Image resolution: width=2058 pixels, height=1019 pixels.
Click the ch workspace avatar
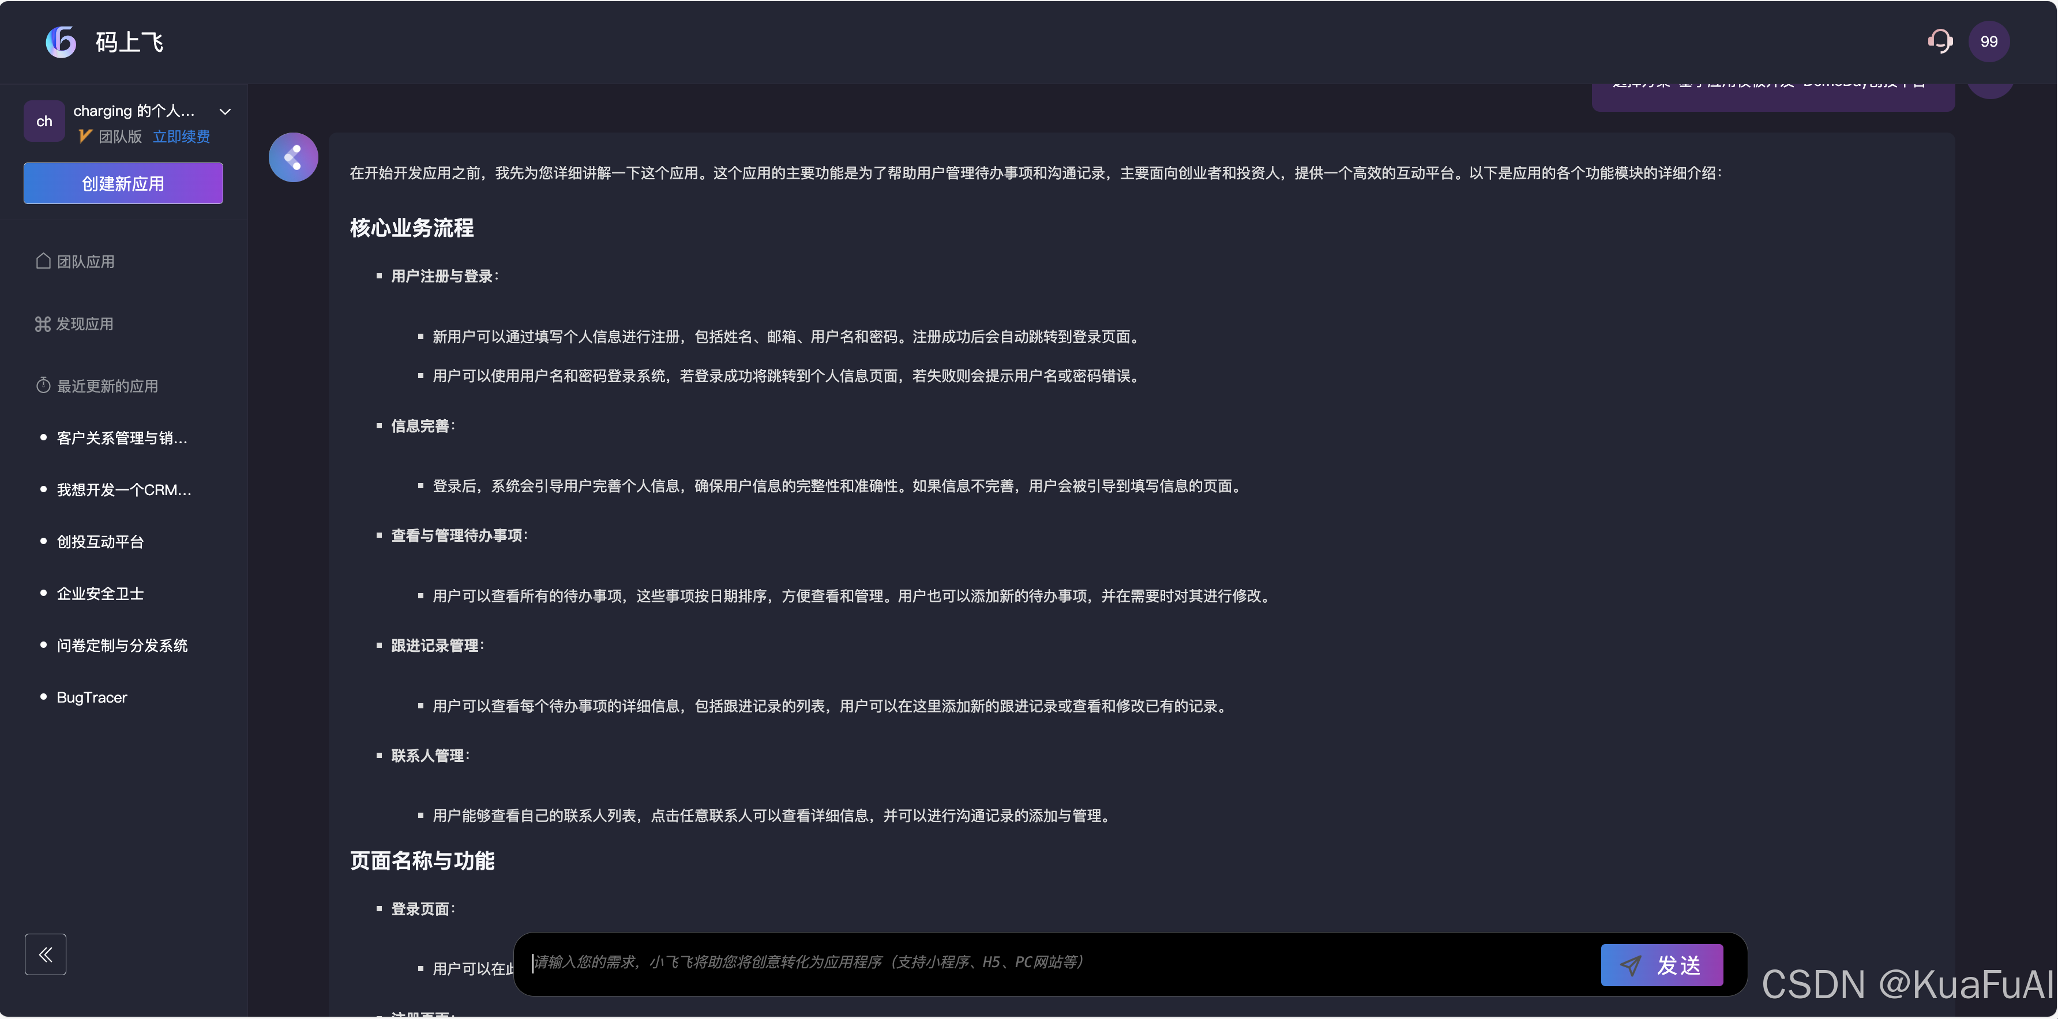44,122
